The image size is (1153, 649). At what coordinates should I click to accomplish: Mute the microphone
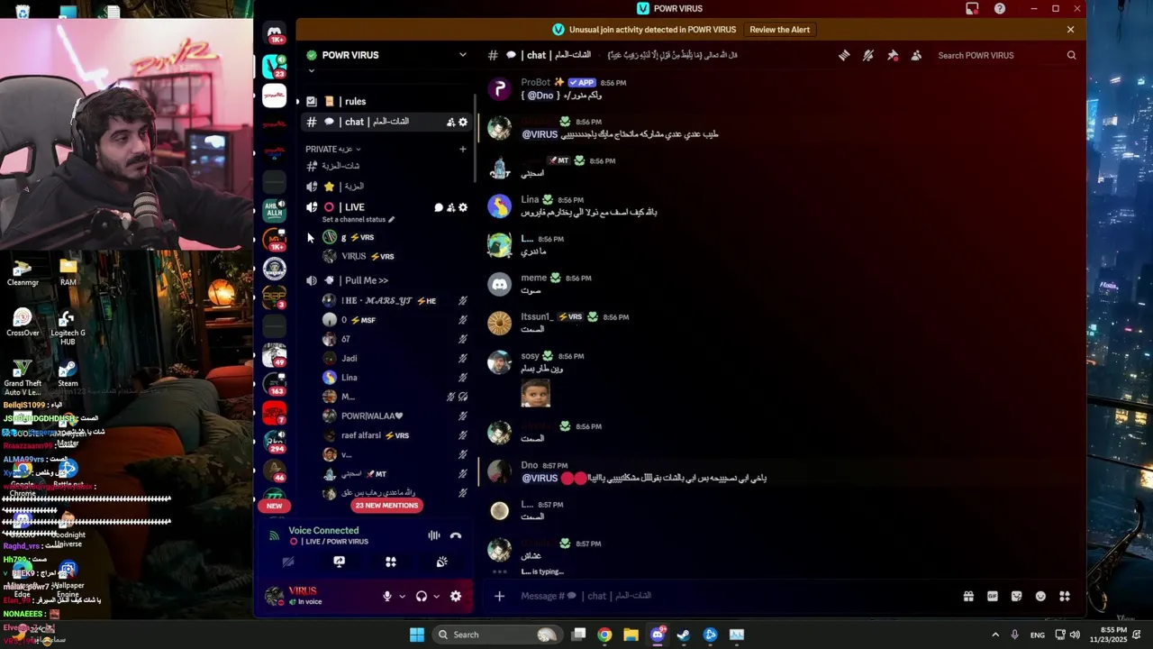[x=387, y=596]
